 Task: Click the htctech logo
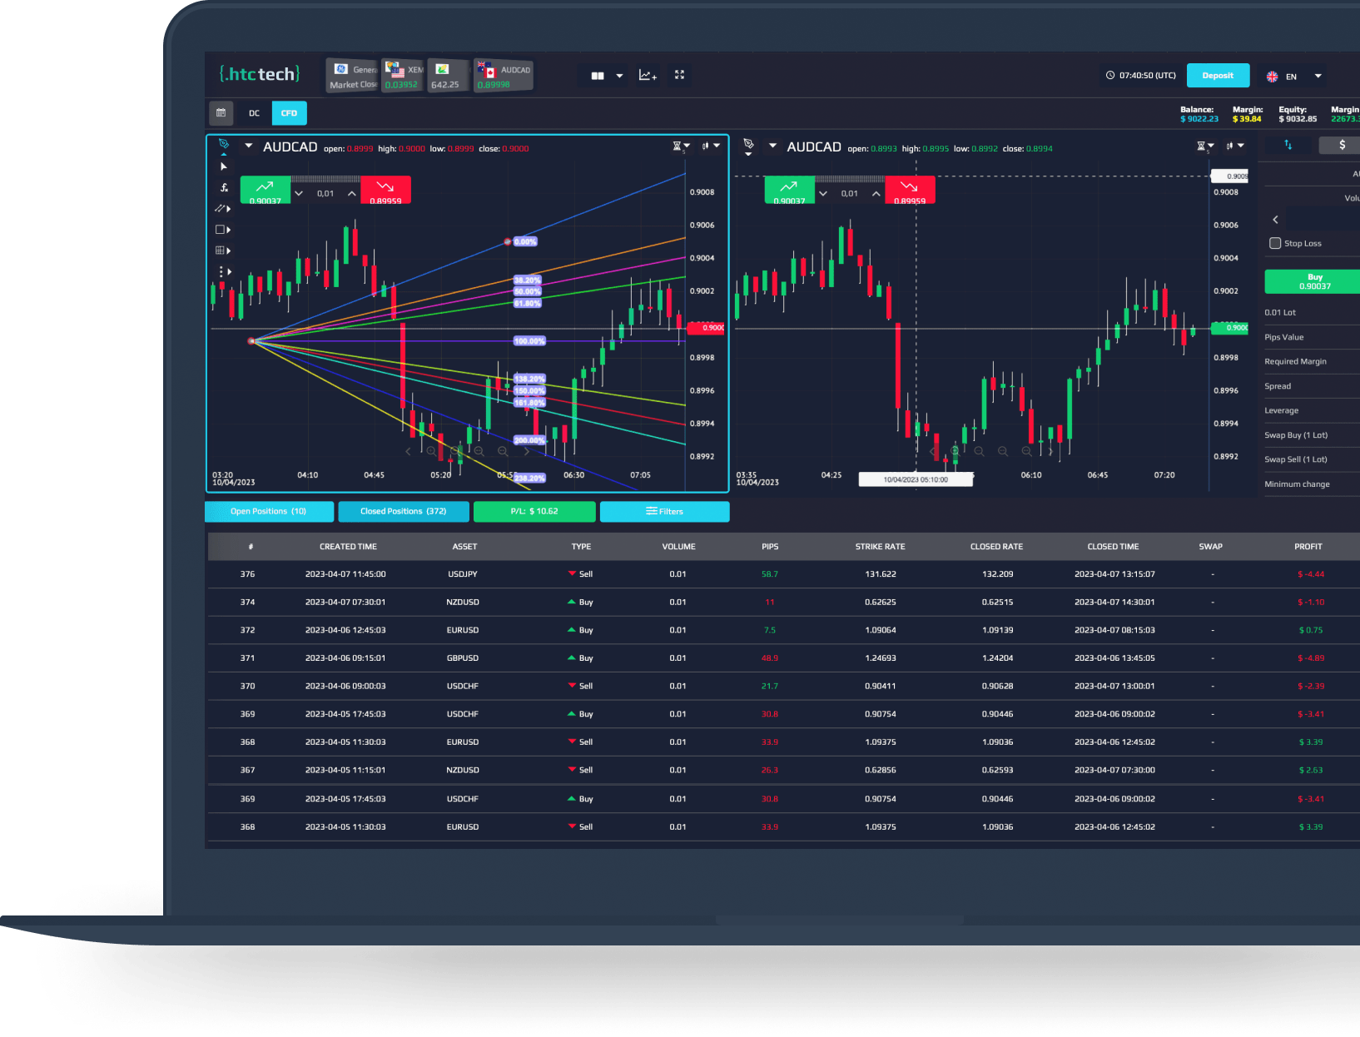click(x=260, y=74)
